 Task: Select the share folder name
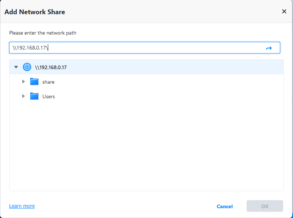[48, 82]
